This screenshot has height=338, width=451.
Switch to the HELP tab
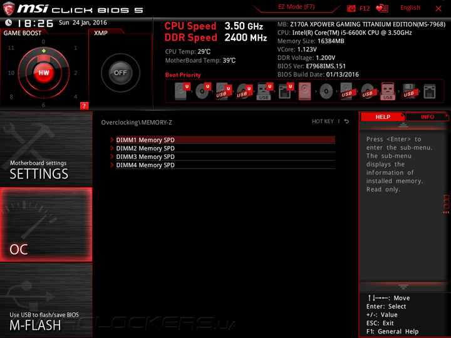coord(383,116)
